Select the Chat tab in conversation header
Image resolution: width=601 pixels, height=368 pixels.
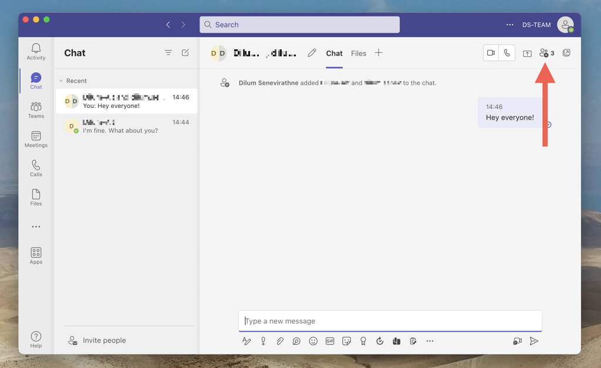click(x=334, y=53)
